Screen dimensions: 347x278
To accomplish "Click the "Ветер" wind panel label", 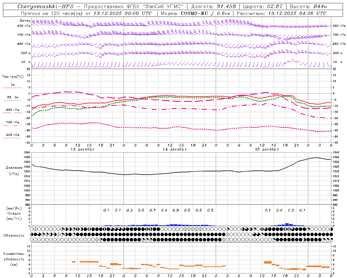I will pos(25,21).
